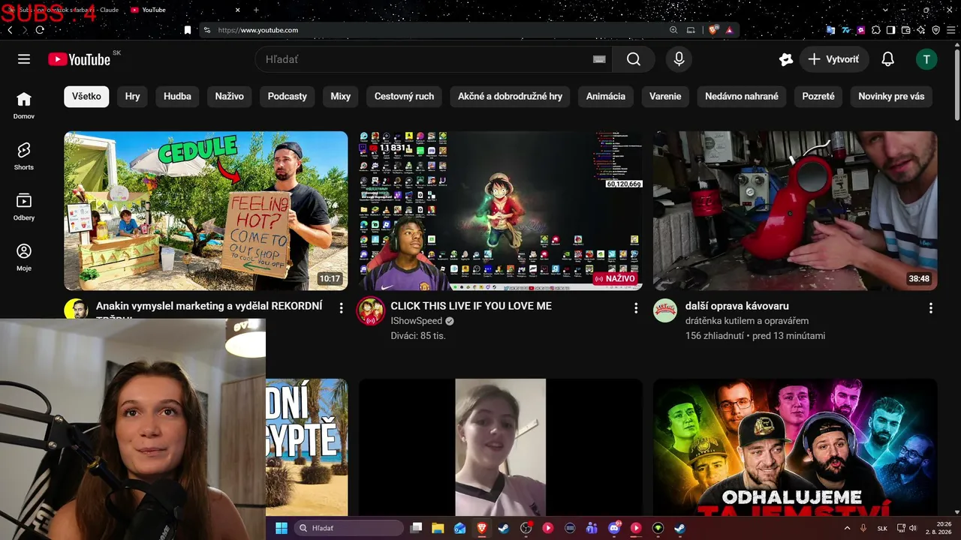The image size is (961, 540).
Task: Filter by Pozreté
Action: click(818, 97)
